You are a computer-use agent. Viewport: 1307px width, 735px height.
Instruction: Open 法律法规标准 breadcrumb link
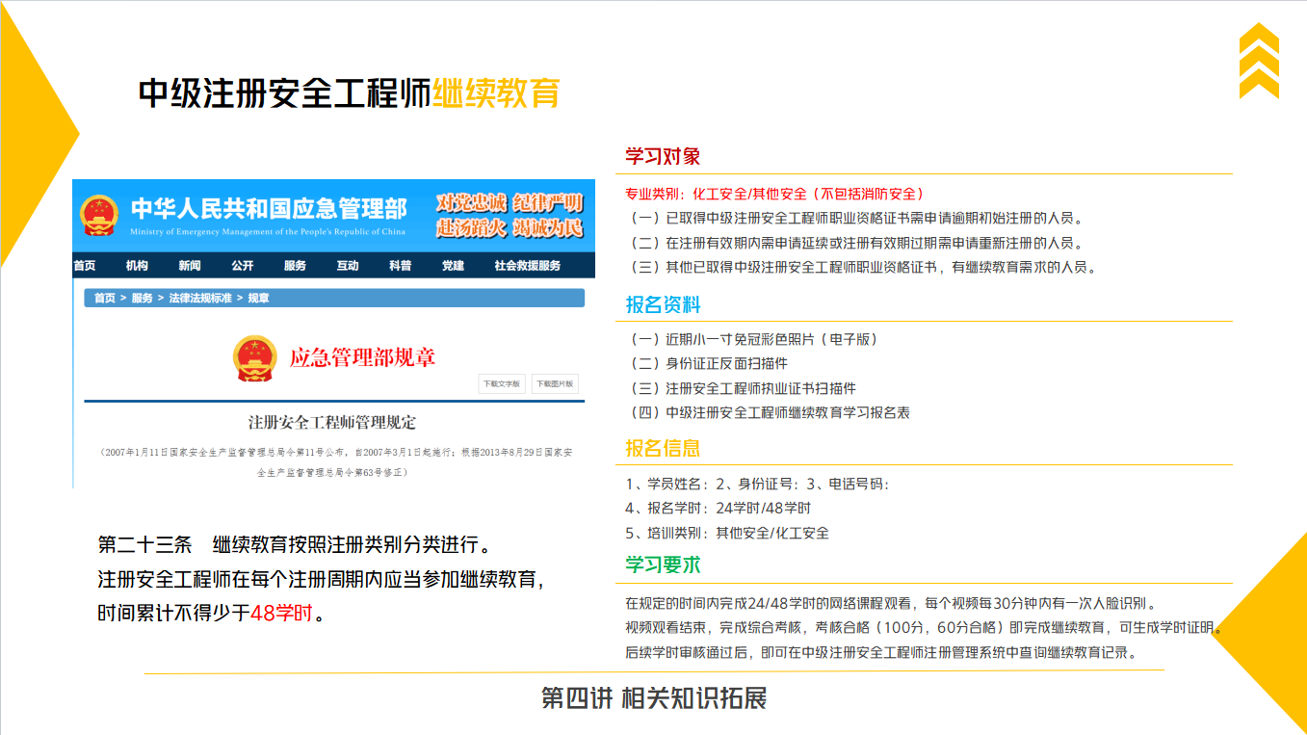200,299
